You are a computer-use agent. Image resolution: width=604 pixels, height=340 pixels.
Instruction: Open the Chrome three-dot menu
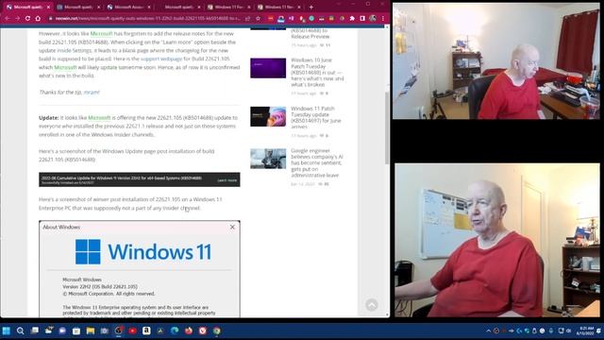click(383, 18)
